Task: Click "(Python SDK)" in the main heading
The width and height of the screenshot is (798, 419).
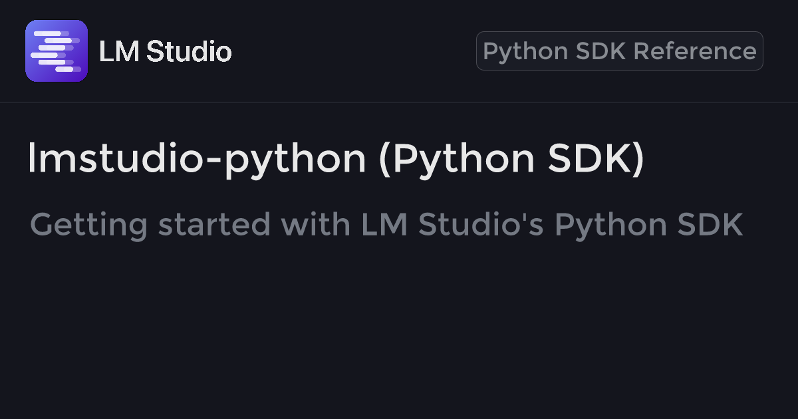Action: pos(511,159)
